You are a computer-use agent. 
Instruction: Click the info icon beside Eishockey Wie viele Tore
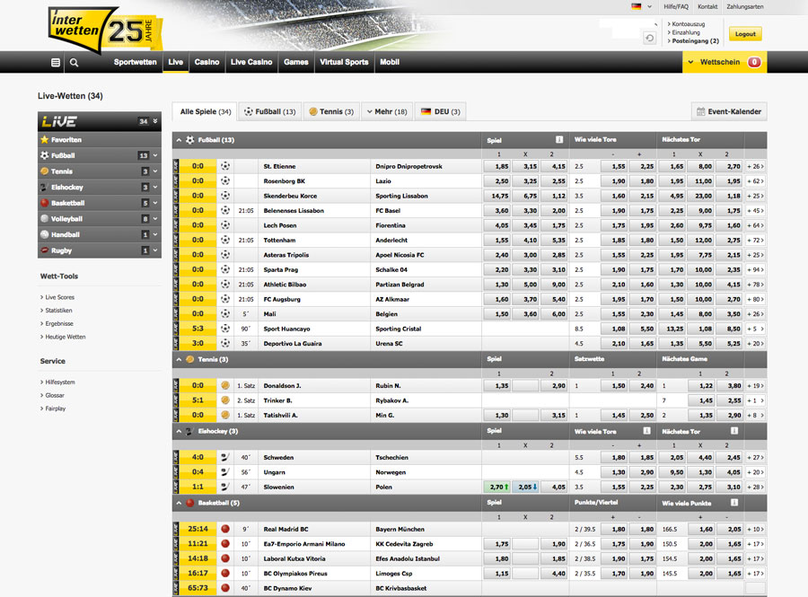(646, 431)
